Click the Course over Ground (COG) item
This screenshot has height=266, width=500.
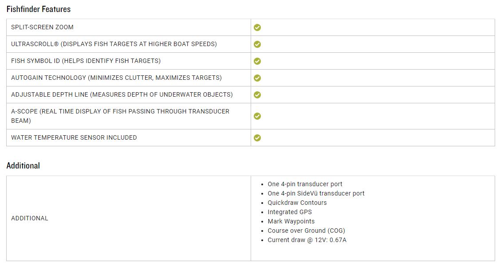[306, 231]
